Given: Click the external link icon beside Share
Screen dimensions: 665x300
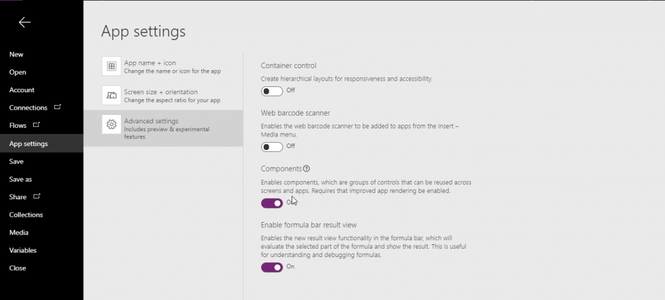Looking at the screenshot, I should click(37, 196).
